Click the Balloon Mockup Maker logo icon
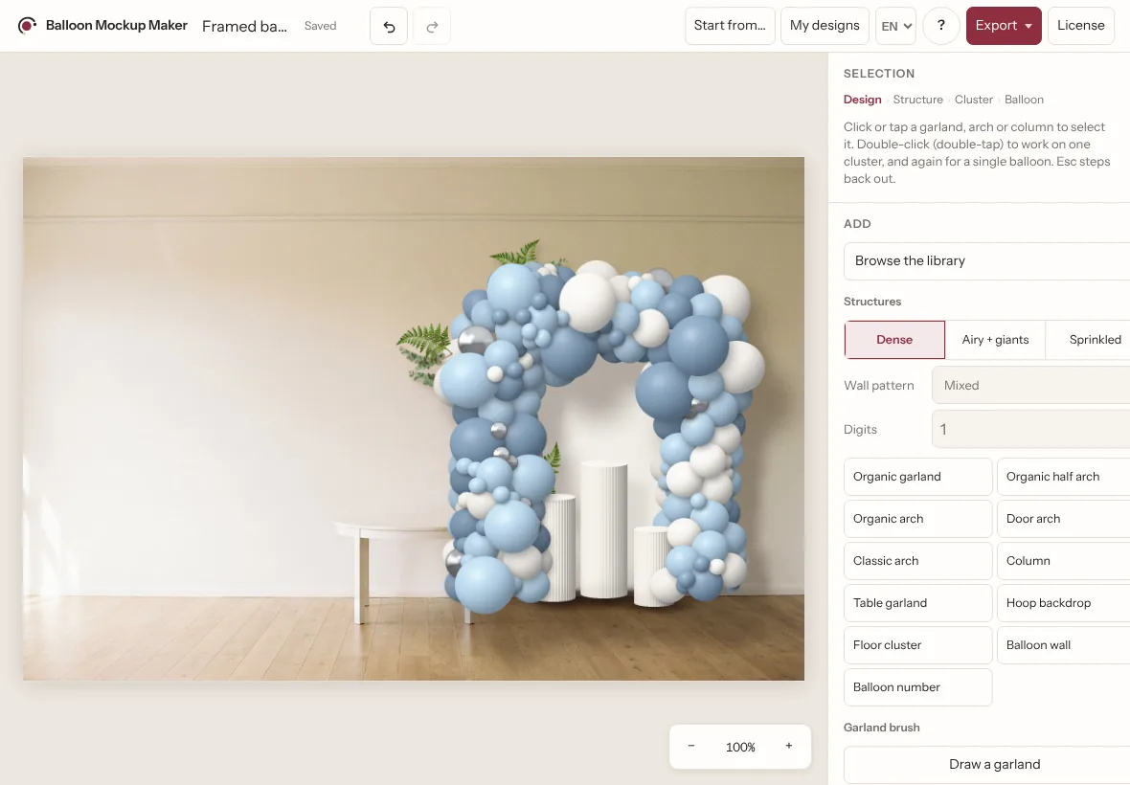The height and width of the screenshot is (785, 1130). click(x=27, y=26)
